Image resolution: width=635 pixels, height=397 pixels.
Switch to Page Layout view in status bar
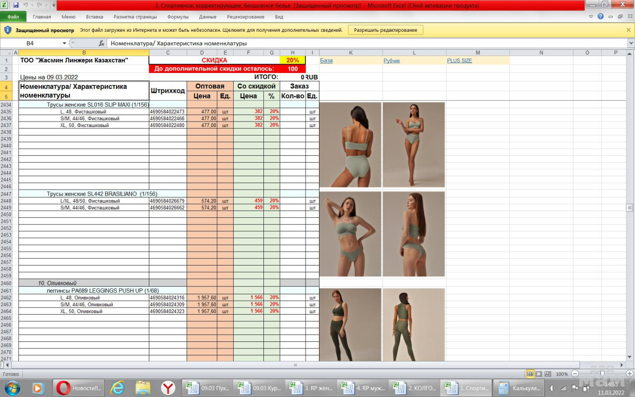[x=539, y=374]
